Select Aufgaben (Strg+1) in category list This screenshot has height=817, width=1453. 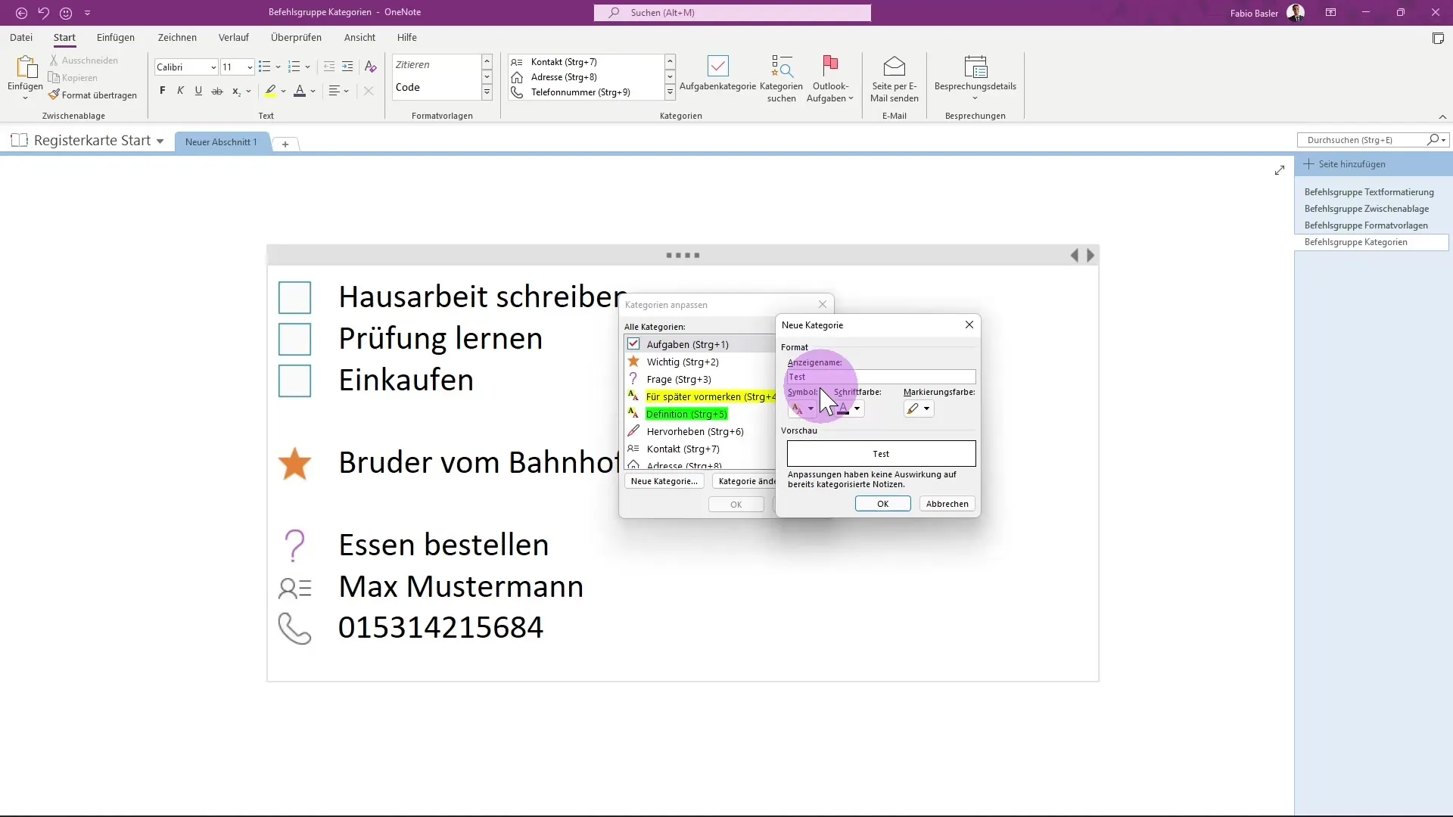pyautogui.click(x=700, y=344)
